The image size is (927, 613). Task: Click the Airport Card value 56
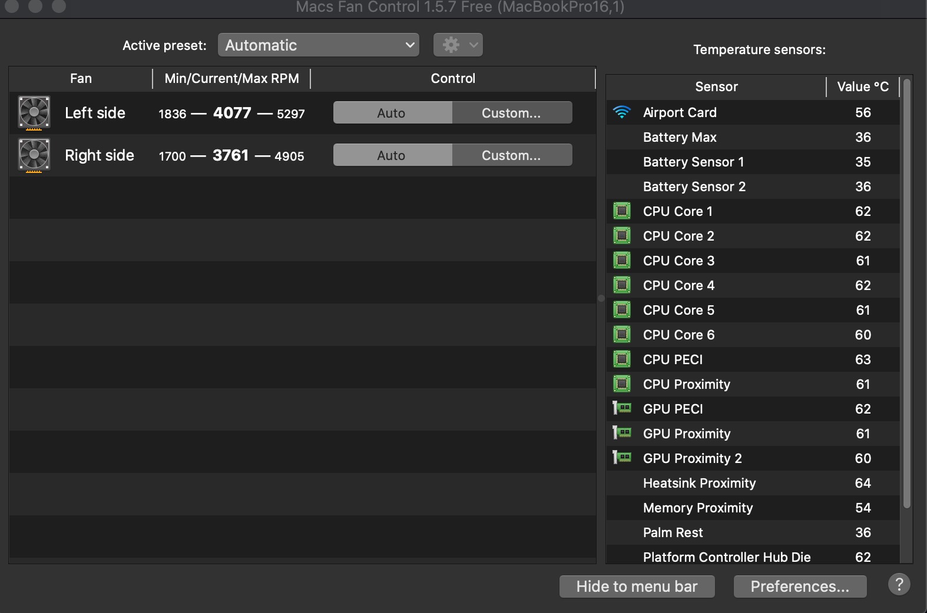tap(863, 112)
